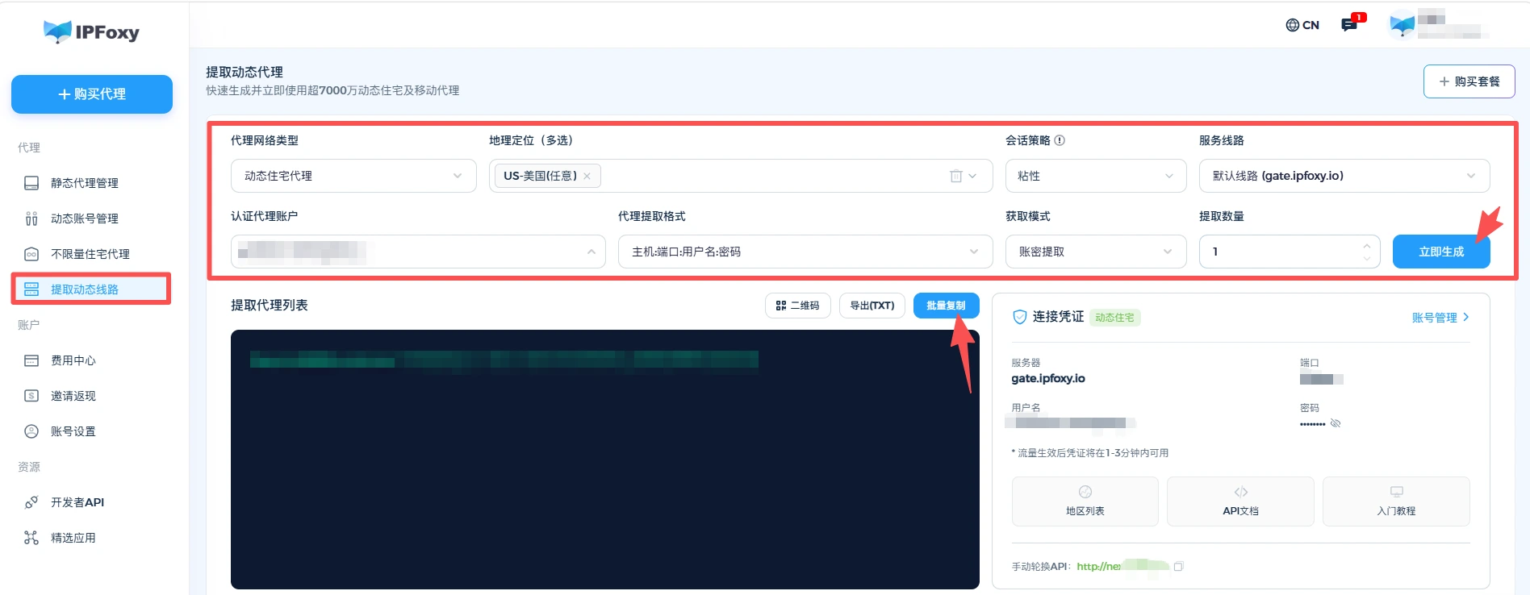Click the user avatar icon

click(1402, 25)
